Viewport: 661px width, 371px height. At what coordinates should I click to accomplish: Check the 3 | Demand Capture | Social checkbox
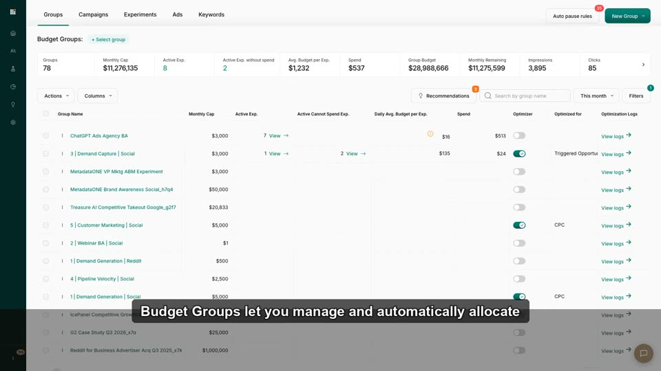point(45,153)
